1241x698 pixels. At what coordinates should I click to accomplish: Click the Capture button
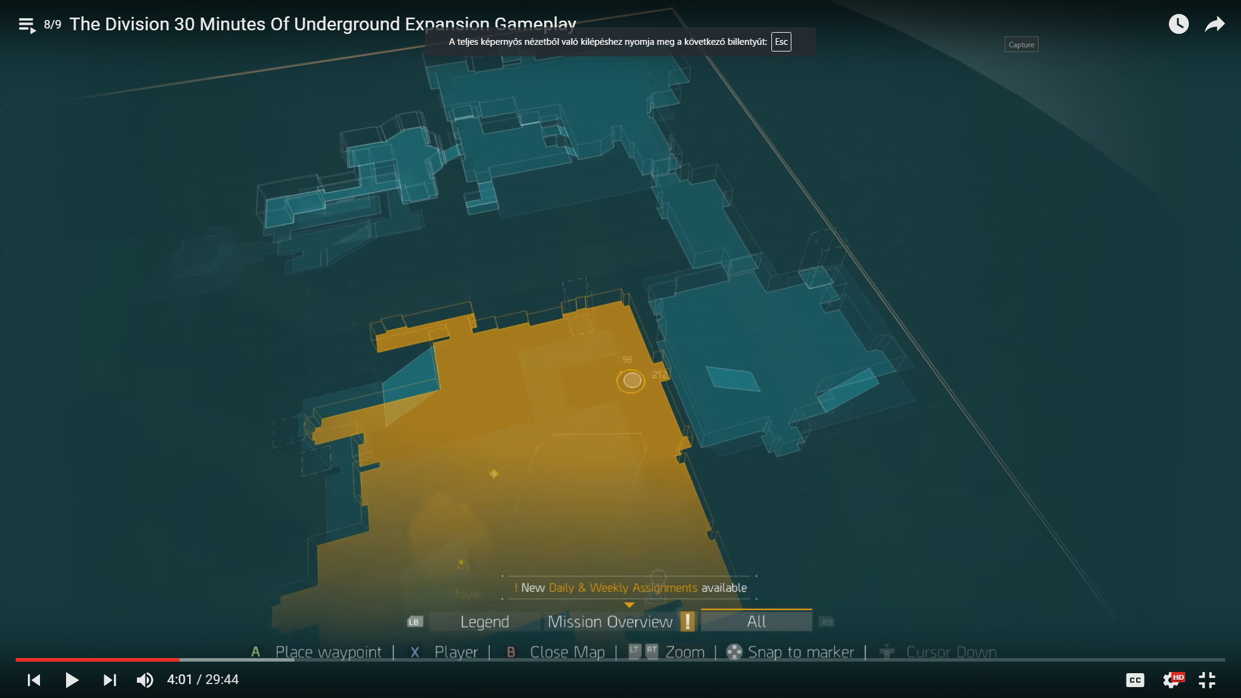tap(1021, 44)
